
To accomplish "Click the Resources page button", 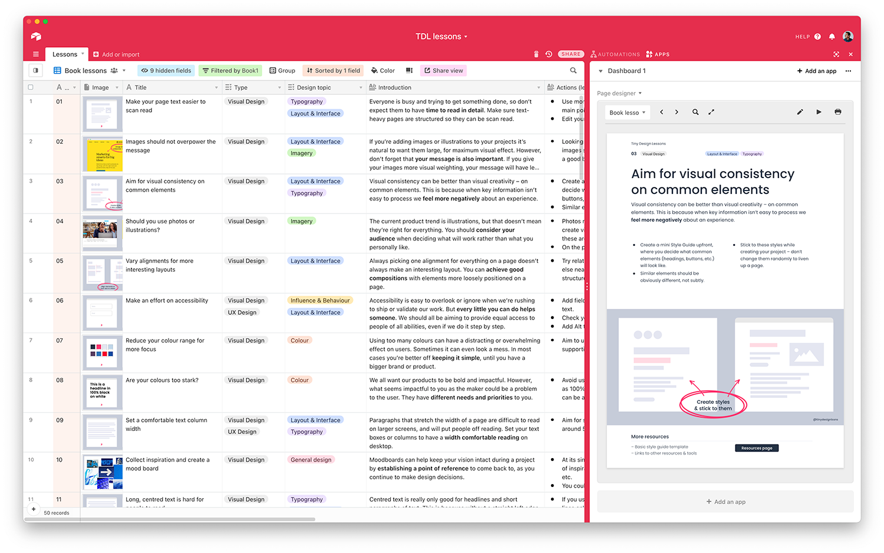I will 757,448.
